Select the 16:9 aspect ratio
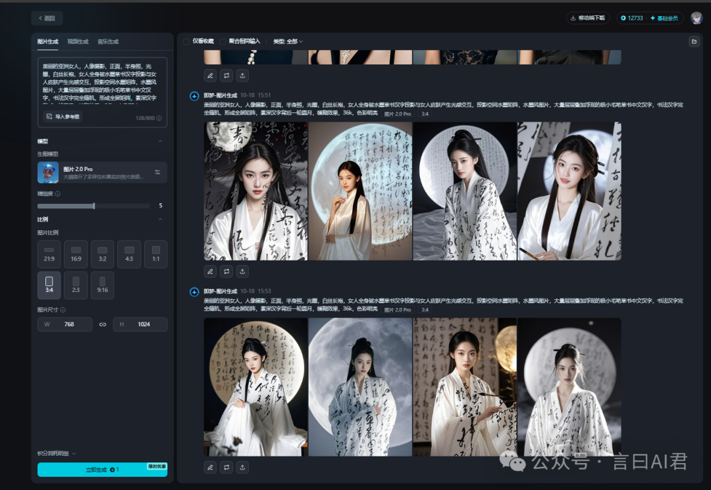Image resolution: width=711 pixels, height=490 pixels. click(76, 254)
